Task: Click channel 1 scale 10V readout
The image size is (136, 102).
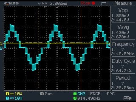Action: [x=18, y=94]
